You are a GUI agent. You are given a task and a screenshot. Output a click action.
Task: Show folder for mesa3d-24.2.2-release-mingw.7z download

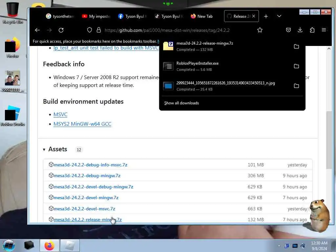coord(296,47)
